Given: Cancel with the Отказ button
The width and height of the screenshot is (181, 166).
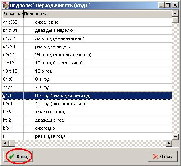Looking at the screenshot, I should point(163,157).
